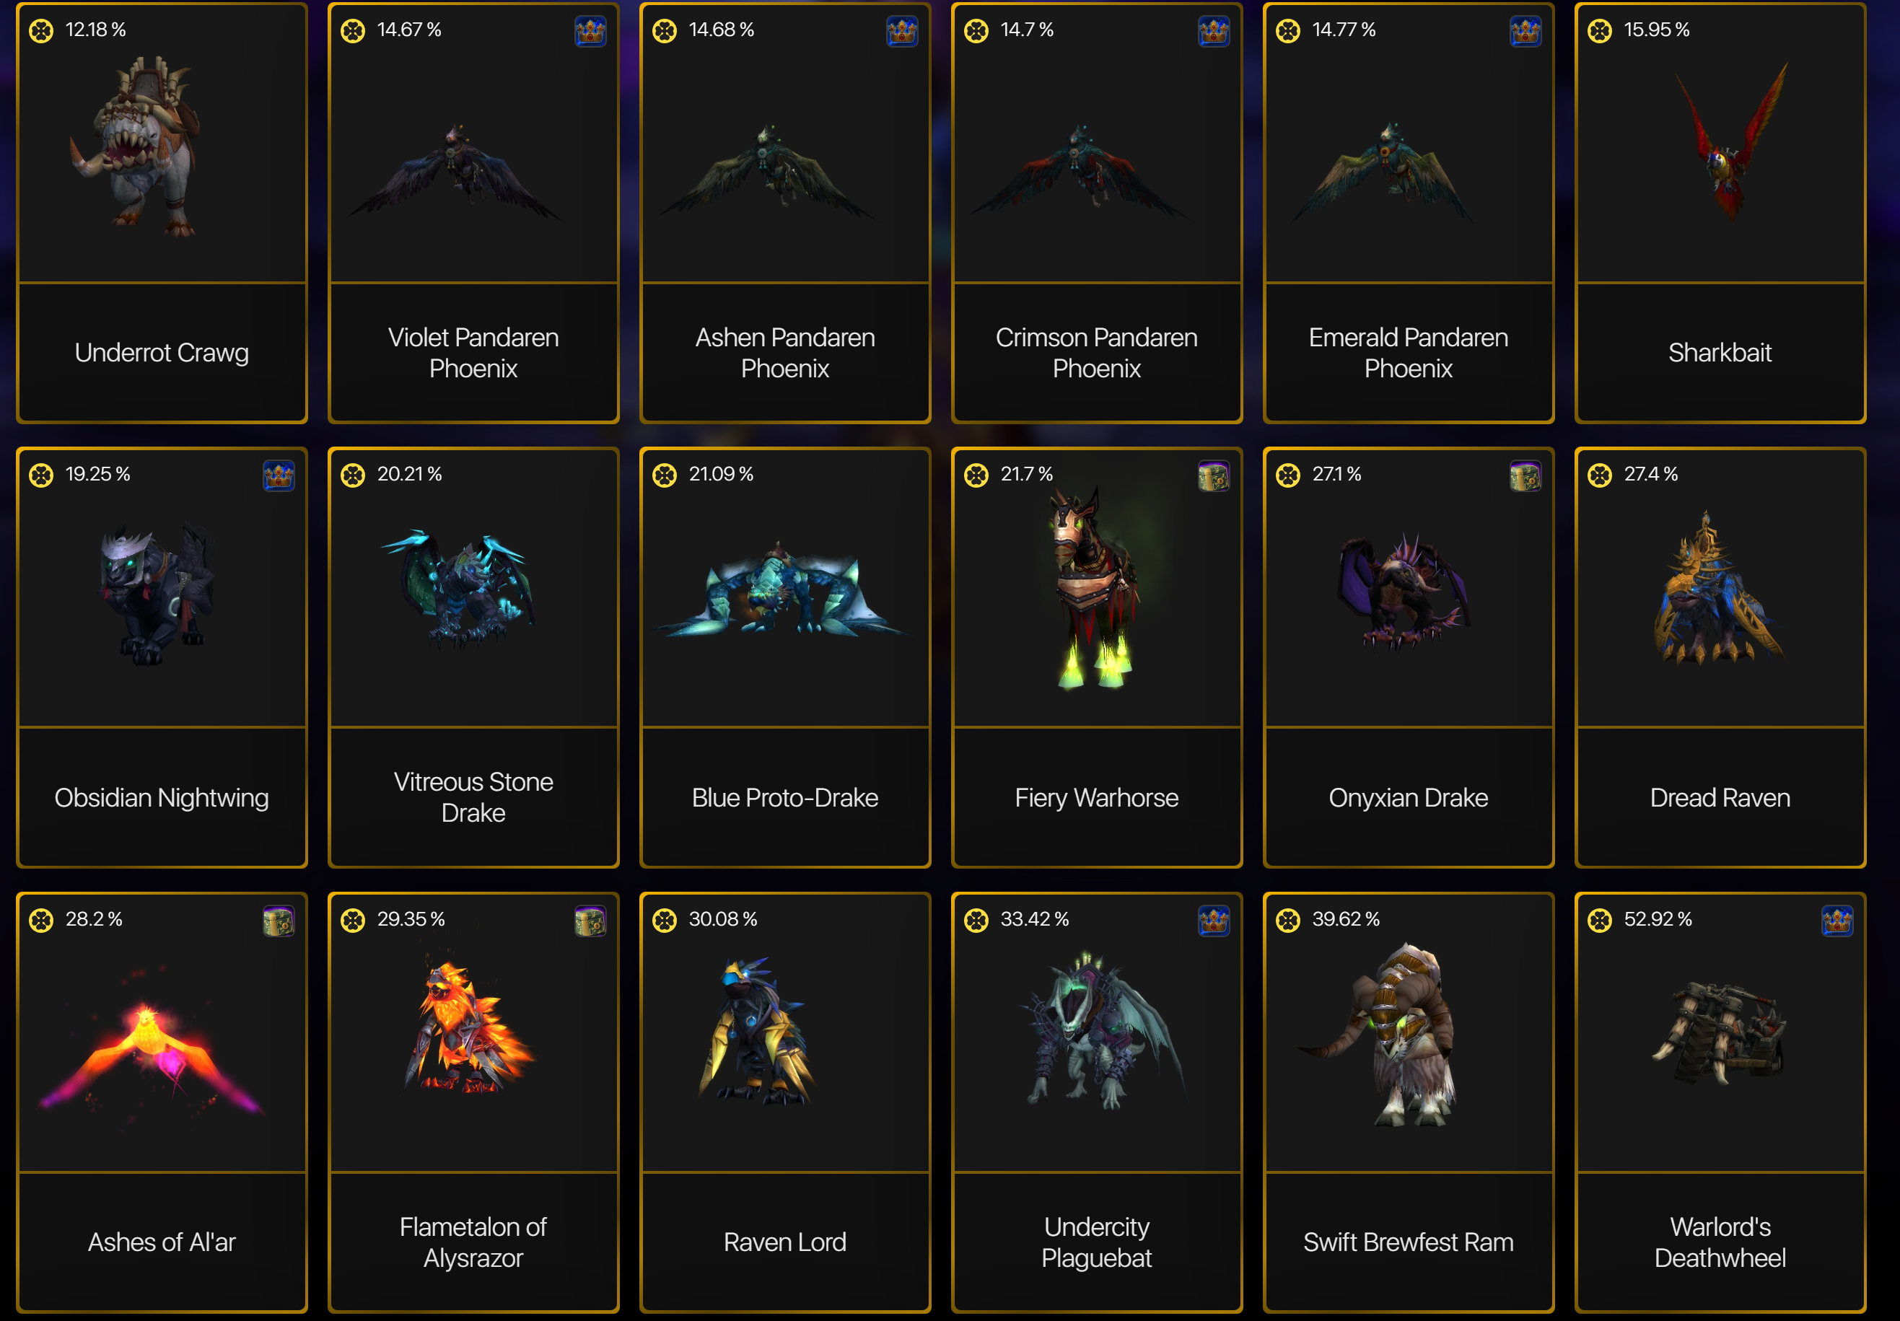Select the Dread Raven mount image
This screenshot has width=1900, height=1321.
[1717, 588]
